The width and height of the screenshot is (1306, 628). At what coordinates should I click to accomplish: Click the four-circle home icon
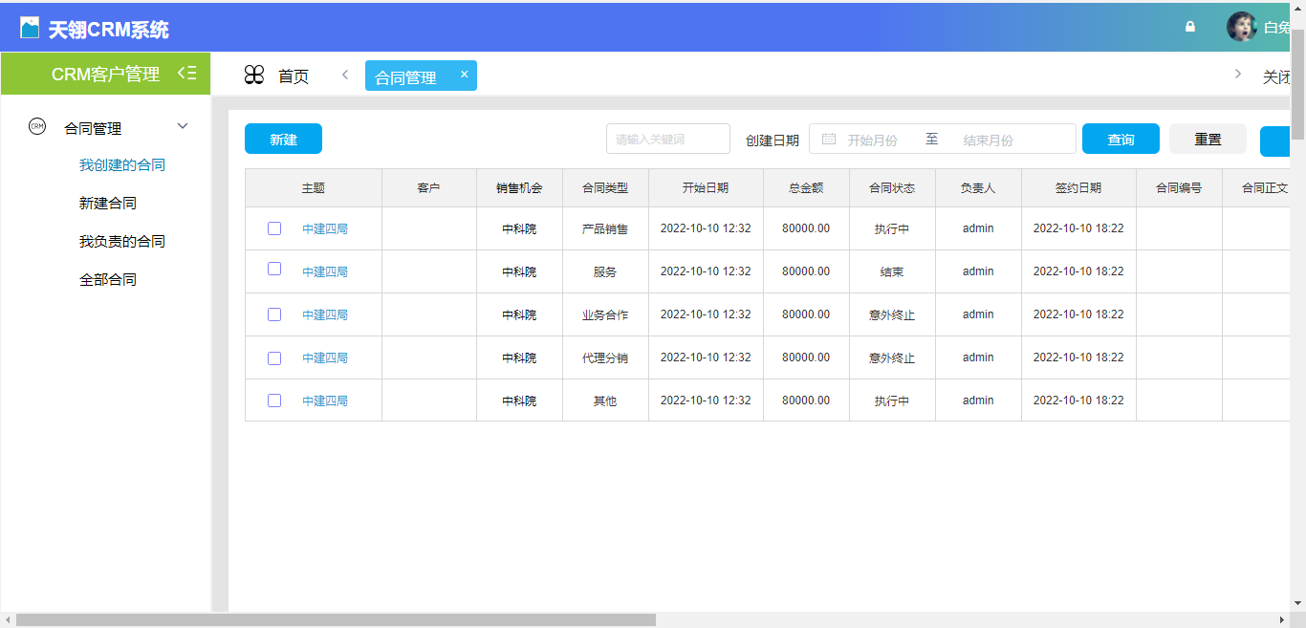click(x=254, y=76)
